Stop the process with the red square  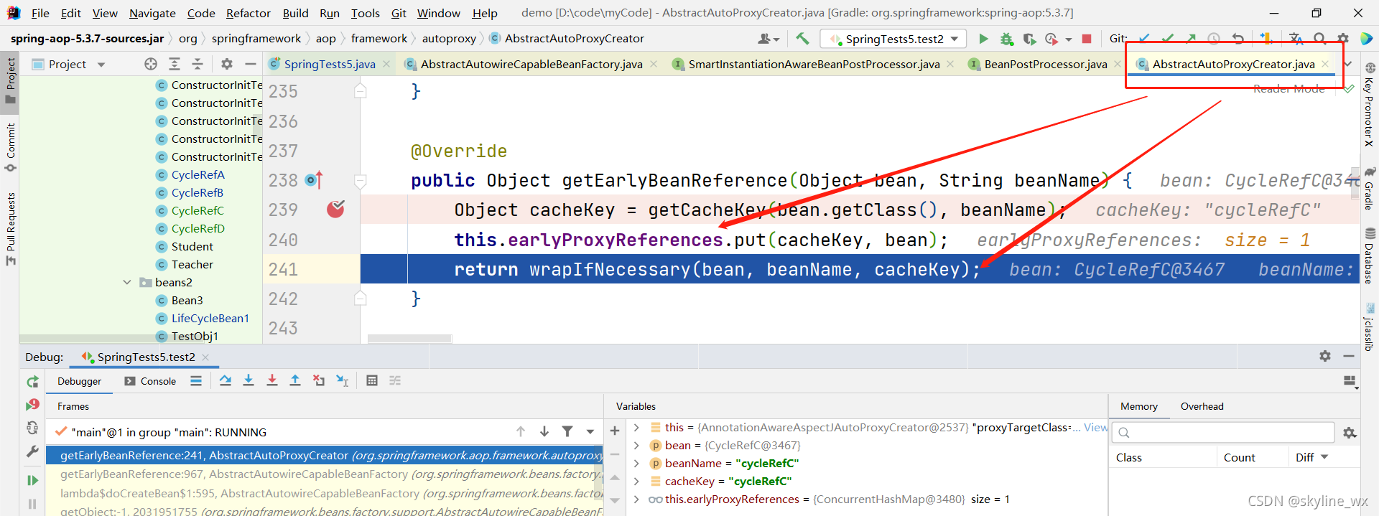click(x=1087, y=39)
